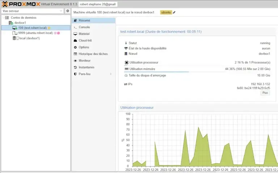The height and width of the screenshot is (173, 278).
Task: Click the yellow tag dot on VM 100
Action: pyautogui.click(x=49, y=28)
